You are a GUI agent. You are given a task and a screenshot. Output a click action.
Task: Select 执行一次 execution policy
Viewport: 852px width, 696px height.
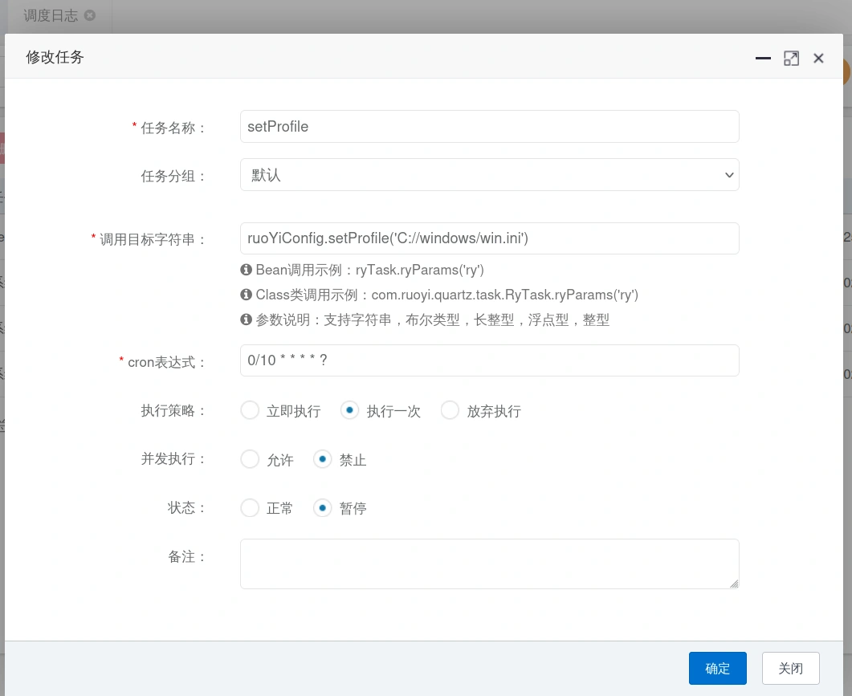tap(349, 411)
